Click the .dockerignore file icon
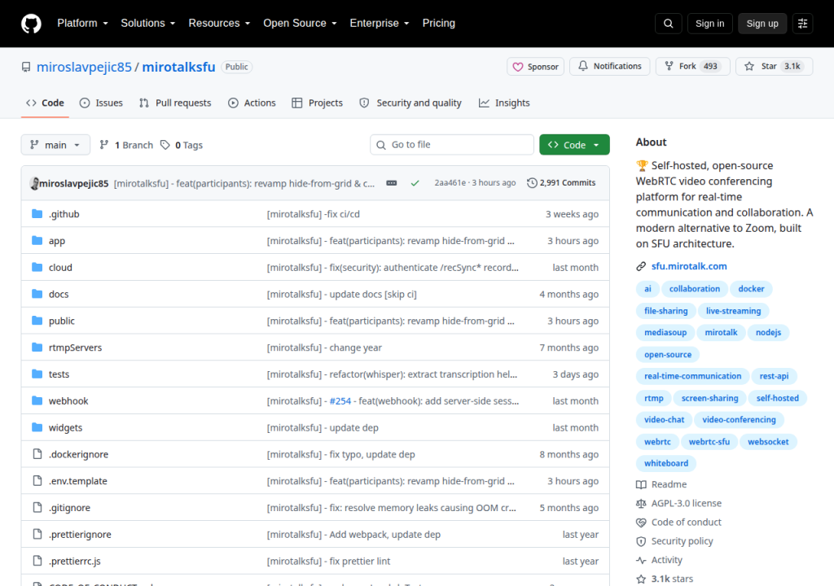The width and height of the screenshot is (834, 586). tap(37, 453)
